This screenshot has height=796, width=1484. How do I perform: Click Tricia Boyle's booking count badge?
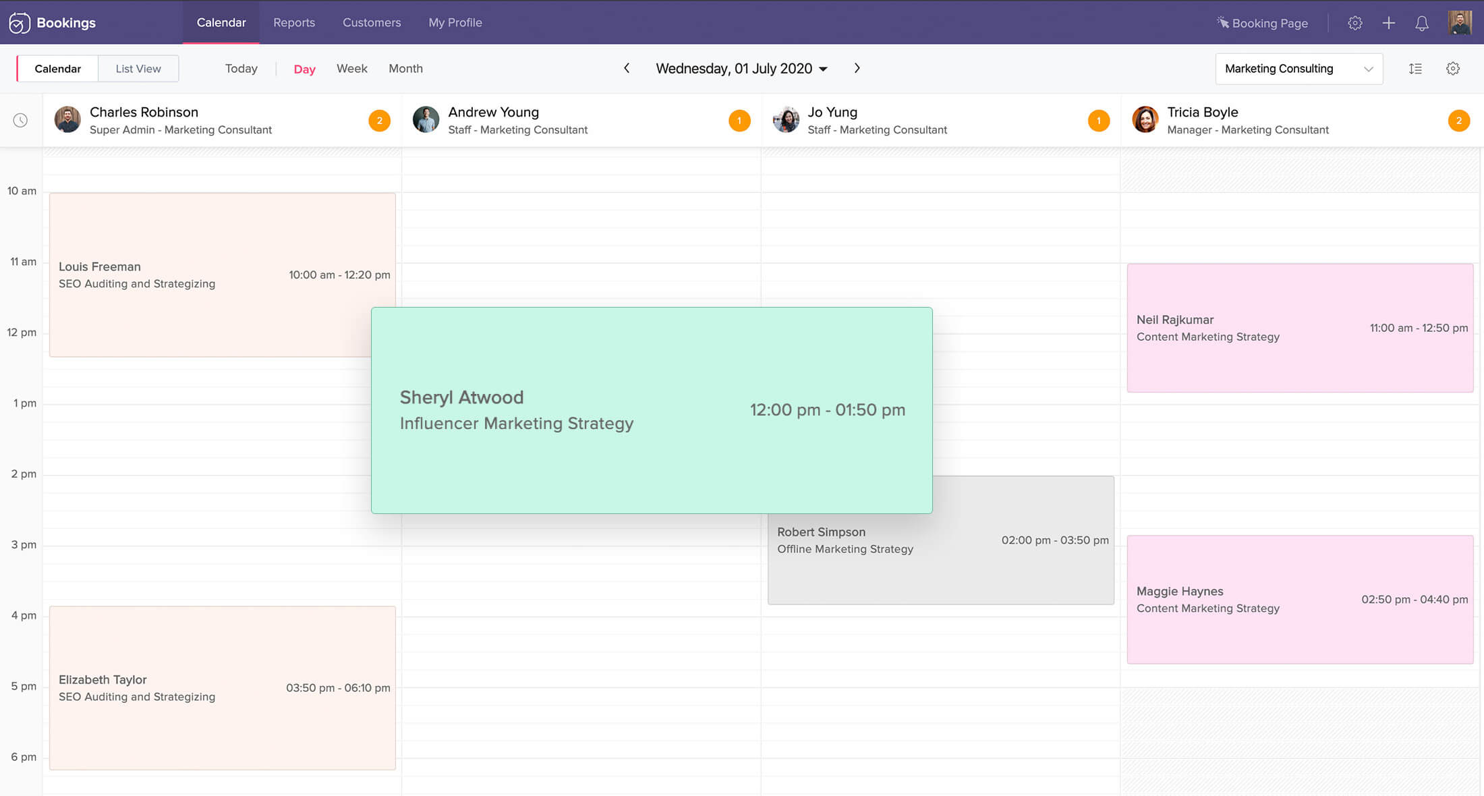[1458, 121]
